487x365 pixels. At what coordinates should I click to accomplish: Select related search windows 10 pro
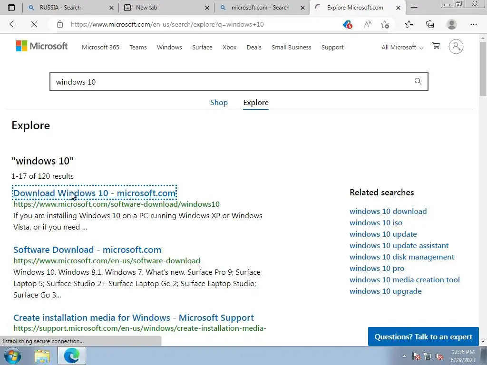(x=377, y=268)
